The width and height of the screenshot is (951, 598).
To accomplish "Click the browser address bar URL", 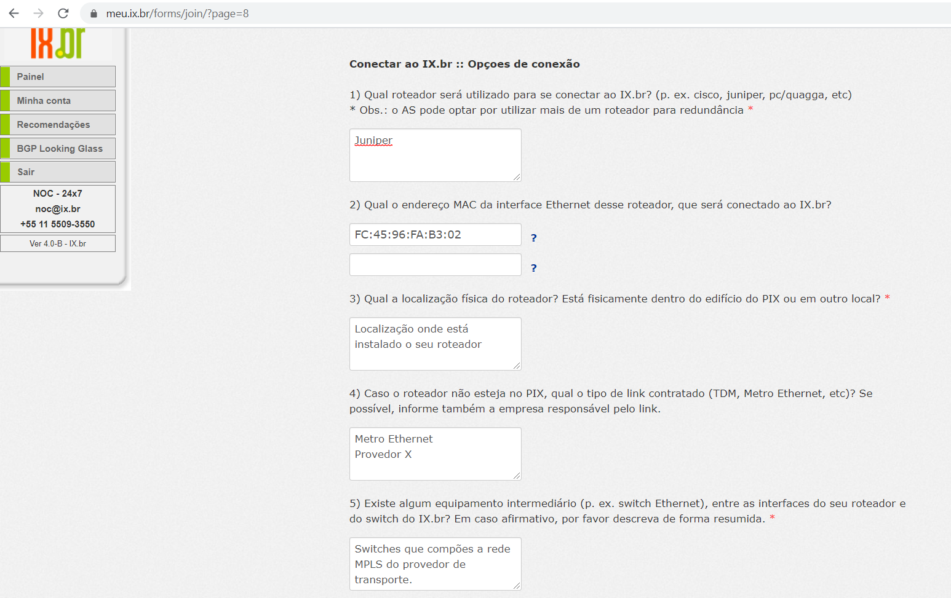I will [x=177, y=14].
